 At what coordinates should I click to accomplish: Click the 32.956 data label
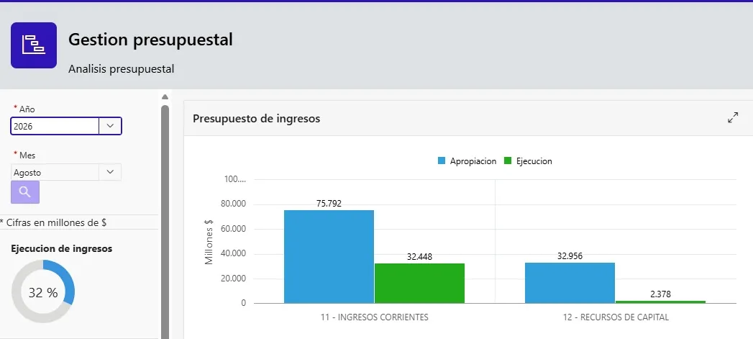coord(570,256)
